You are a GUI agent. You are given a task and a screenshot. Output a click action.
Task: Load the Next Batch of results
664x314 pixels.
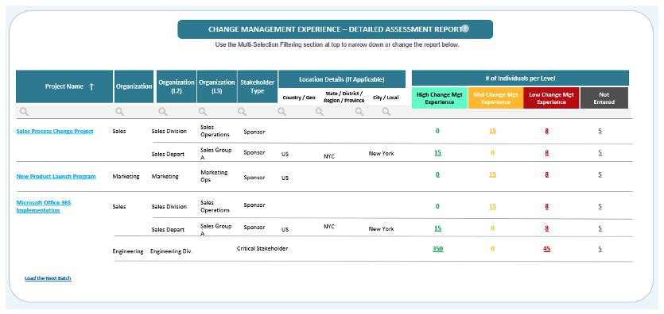click(48, 278)
